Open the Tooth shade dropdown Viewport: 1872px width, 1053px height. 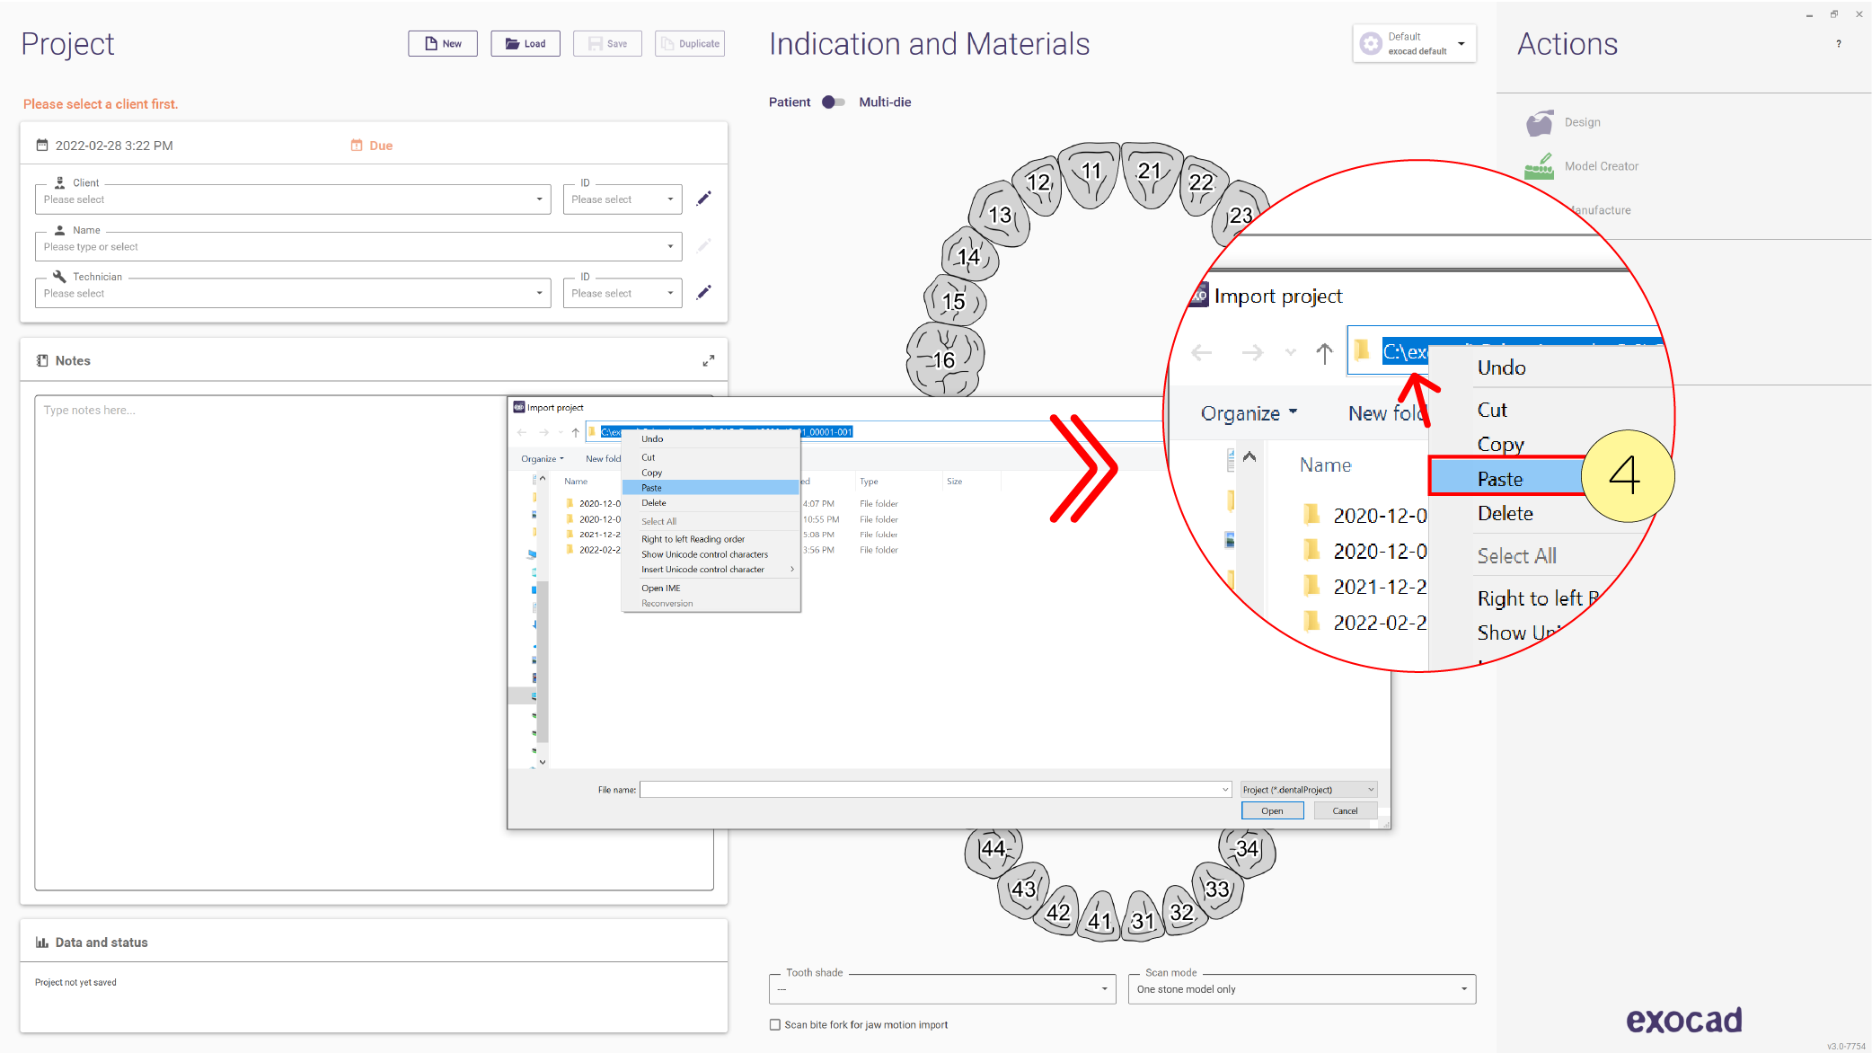pyautogui.click(x=942, y=989)
